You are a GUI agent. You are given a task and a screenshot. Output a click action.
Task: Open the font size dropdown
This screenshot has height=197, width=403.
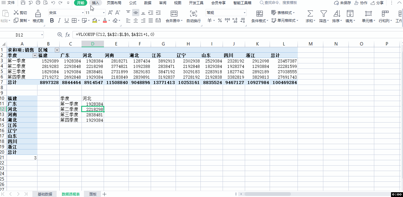coord(104,13)
